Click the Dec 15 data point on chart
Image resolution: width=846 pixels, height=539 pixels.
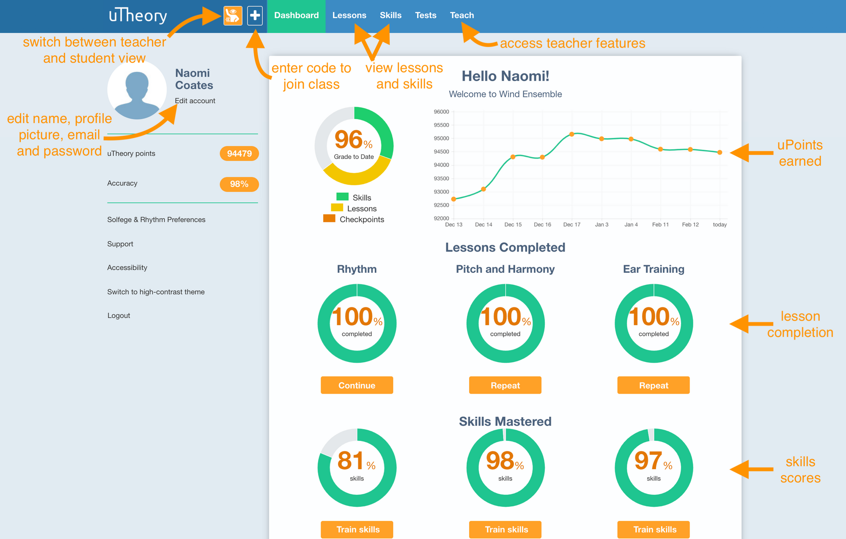513,157
